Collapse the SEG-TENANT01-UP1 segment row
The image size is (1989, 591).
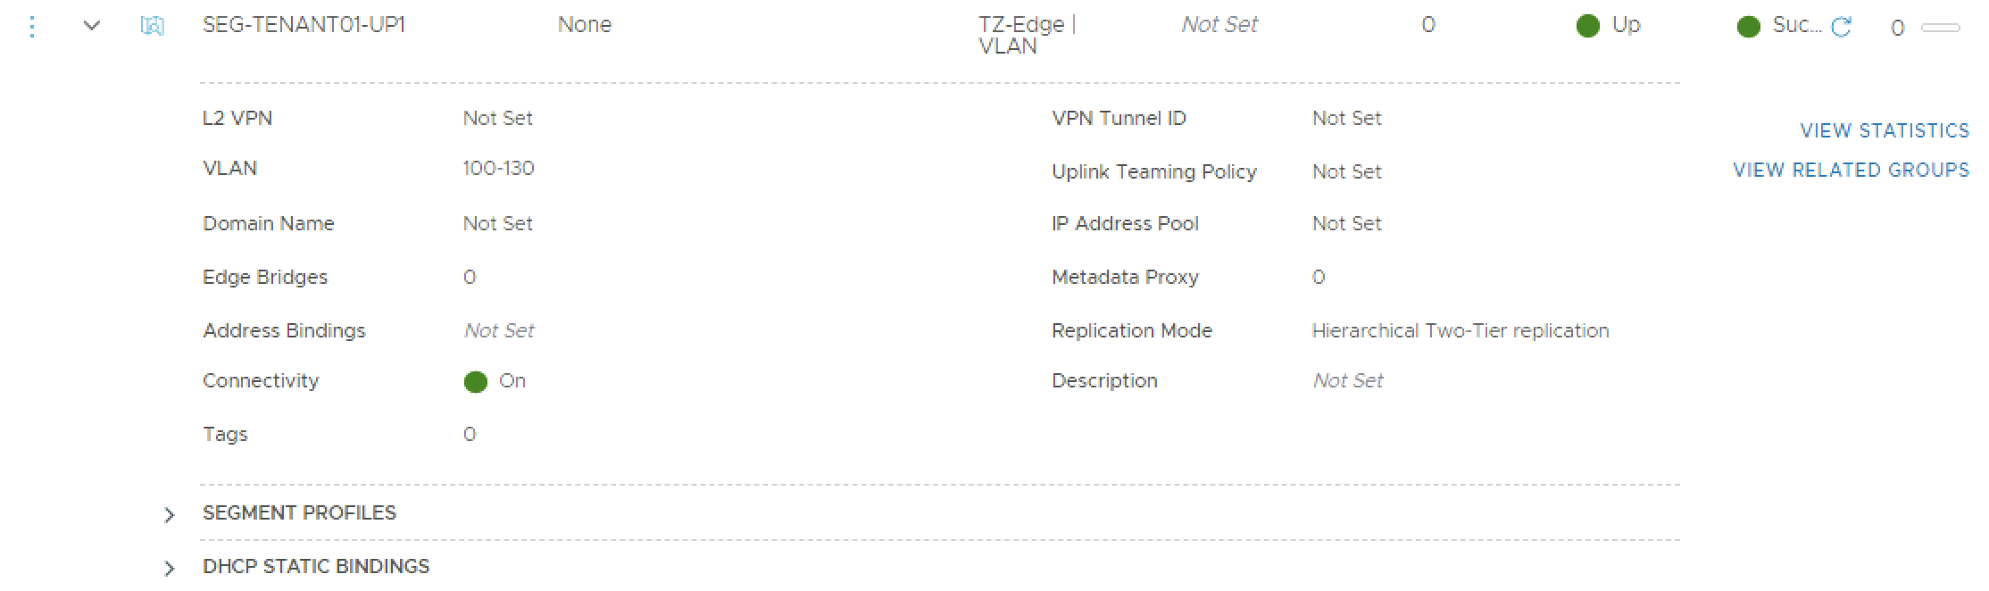coord(91,26)
